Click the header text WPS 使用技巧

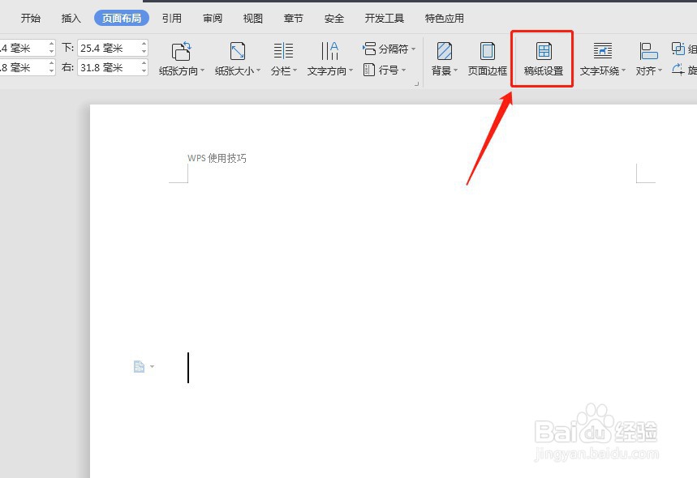pos(217,158)
